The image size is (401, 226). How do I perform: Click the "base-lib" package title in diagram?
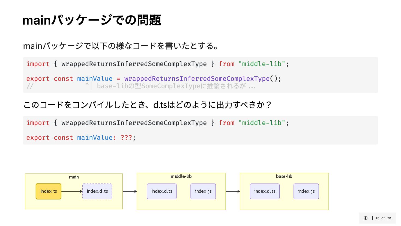point(284,177)
